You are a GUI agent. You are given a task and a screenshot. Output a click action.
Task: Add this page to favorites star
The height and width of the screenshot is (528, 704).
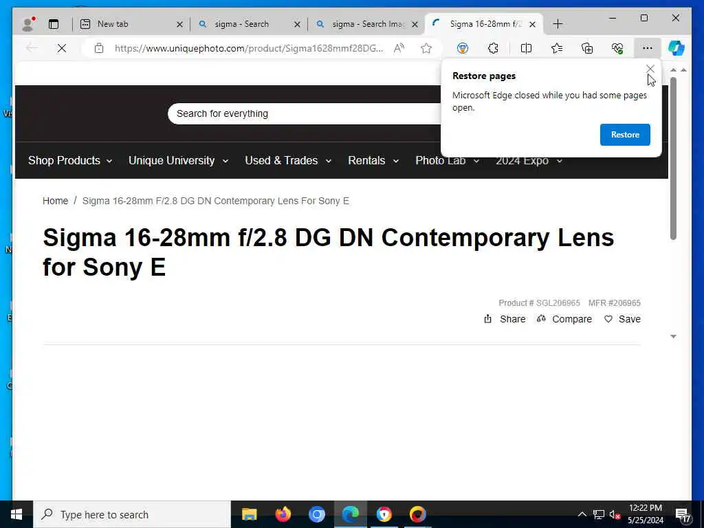point(426,48)
